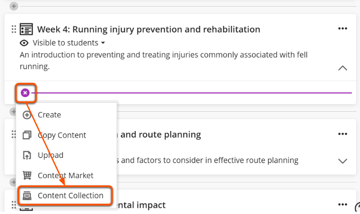Open route planning module options ellipsis
Viewport: 360px width, 214px height.
[x=343, y=134]
